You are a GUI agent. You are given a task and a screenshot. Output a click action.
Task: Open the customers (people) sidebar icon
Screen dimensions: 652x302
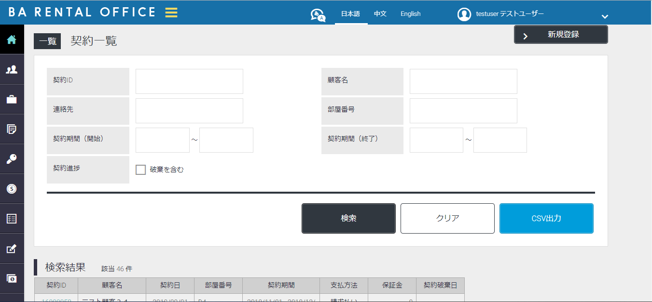[x=12, y=70]
